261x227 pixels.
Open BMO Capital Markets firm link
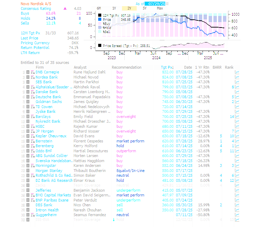[53, 195]
